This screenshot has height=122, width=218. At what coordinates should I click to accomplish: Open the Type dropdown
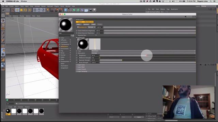pos(143,51)
